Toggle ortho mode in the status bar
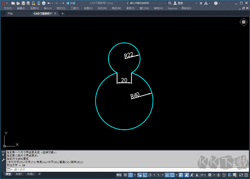This screenshot has width=250, height=179. [x=145, y=175]
